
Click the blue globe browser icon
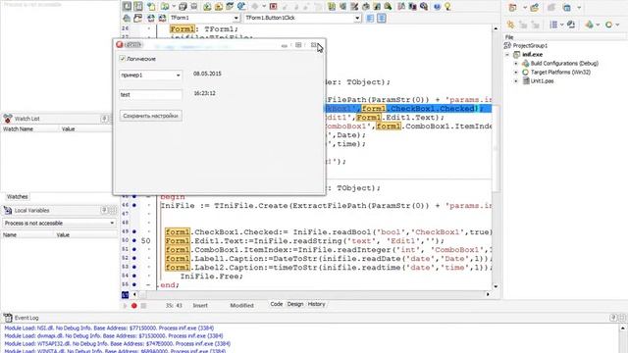pyautogui.click(x=241, y=7)
